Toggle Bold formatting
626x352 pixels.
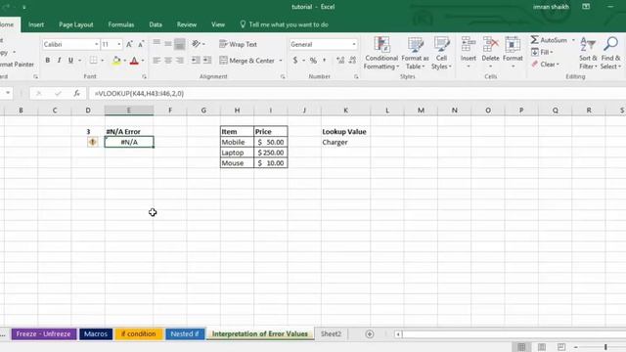(x=48, y=61)
